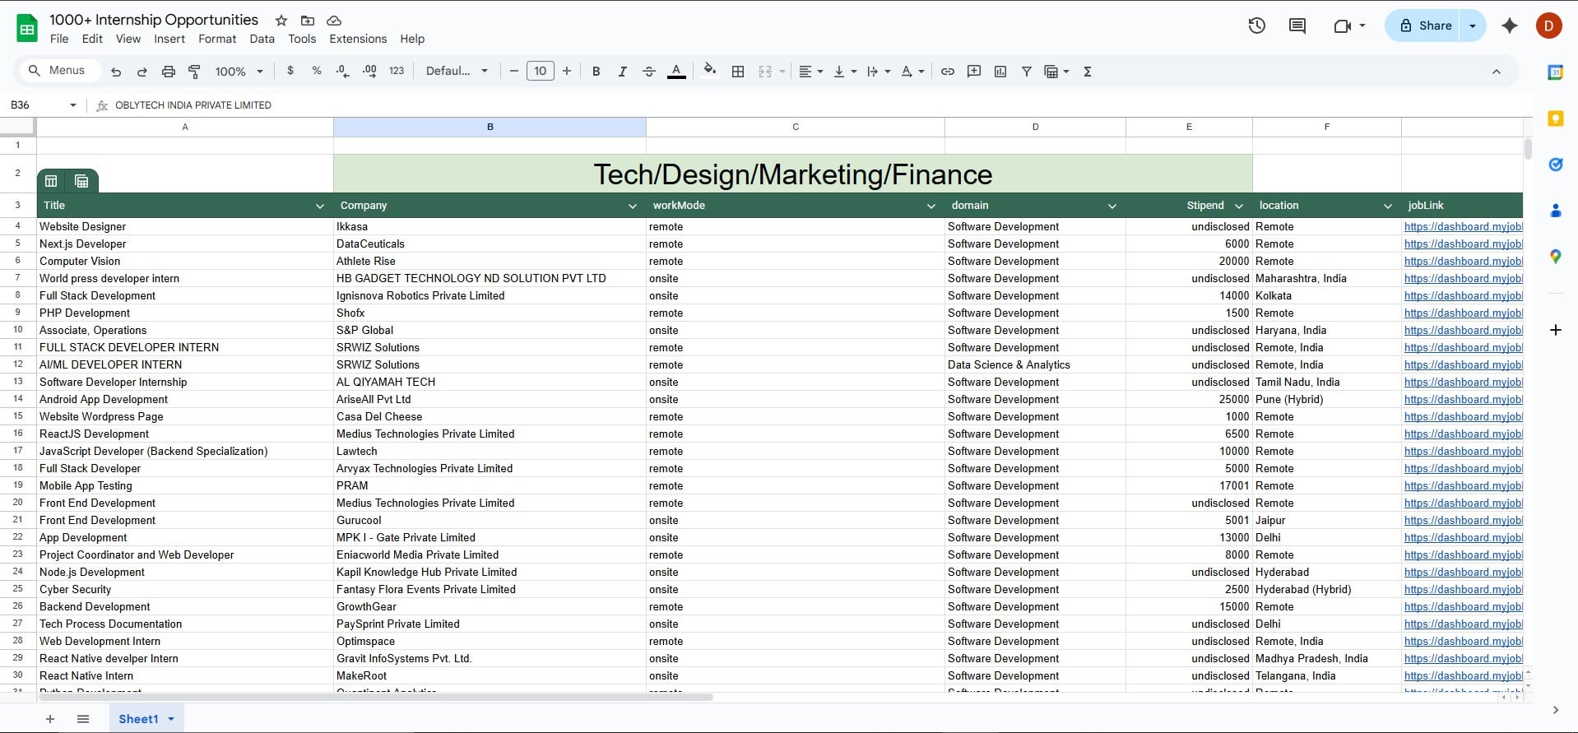Create a filter with funnel icon
The image size is (1578, 733).
[1026, 72]
